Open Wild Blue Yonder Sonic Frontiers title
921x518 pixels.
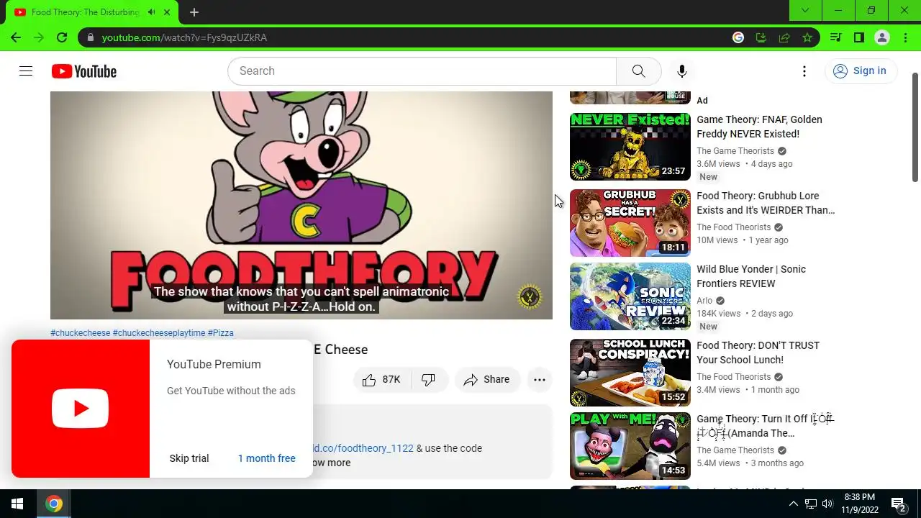(x=751, y=276)
